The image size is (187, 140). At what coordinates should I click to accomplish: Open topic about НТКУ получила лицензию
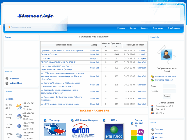click(63, 76)
